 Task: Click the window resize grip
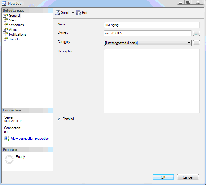(202, 181)
